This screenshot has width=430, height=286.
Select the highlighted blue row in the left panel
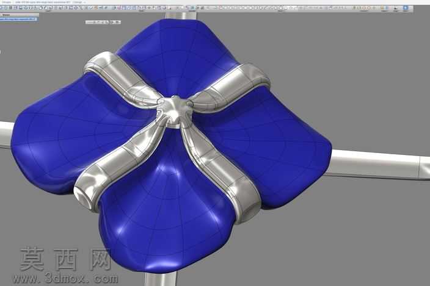point(18,19)
